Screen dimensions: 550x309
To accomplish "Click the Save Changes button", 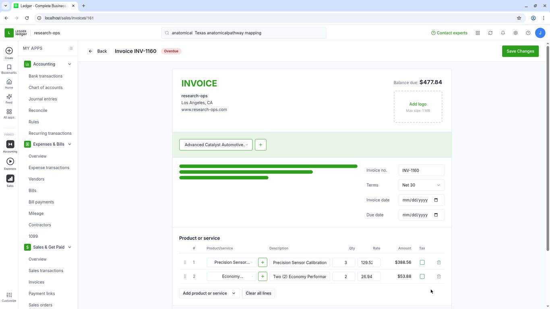I will click(x=520, y=51).
